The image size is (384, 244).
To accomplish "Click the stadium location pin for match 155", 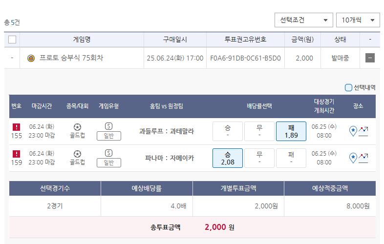I will pos(353,131).
